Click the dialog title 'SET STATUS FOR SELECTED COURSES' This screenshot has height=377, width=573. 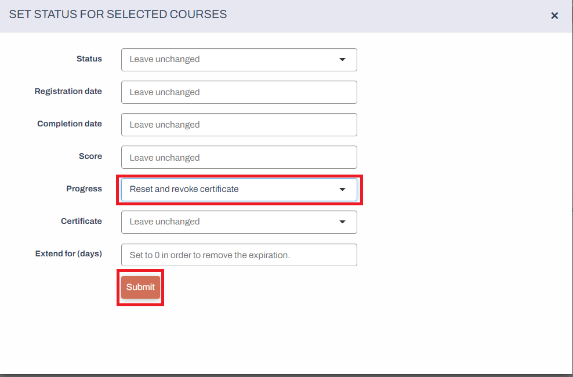click(117, 14)
